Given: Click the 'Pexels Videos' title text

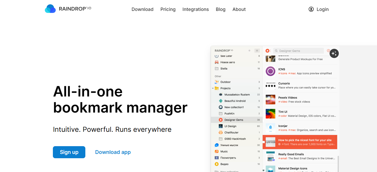Looking at the screenshot, I should 288,98.
